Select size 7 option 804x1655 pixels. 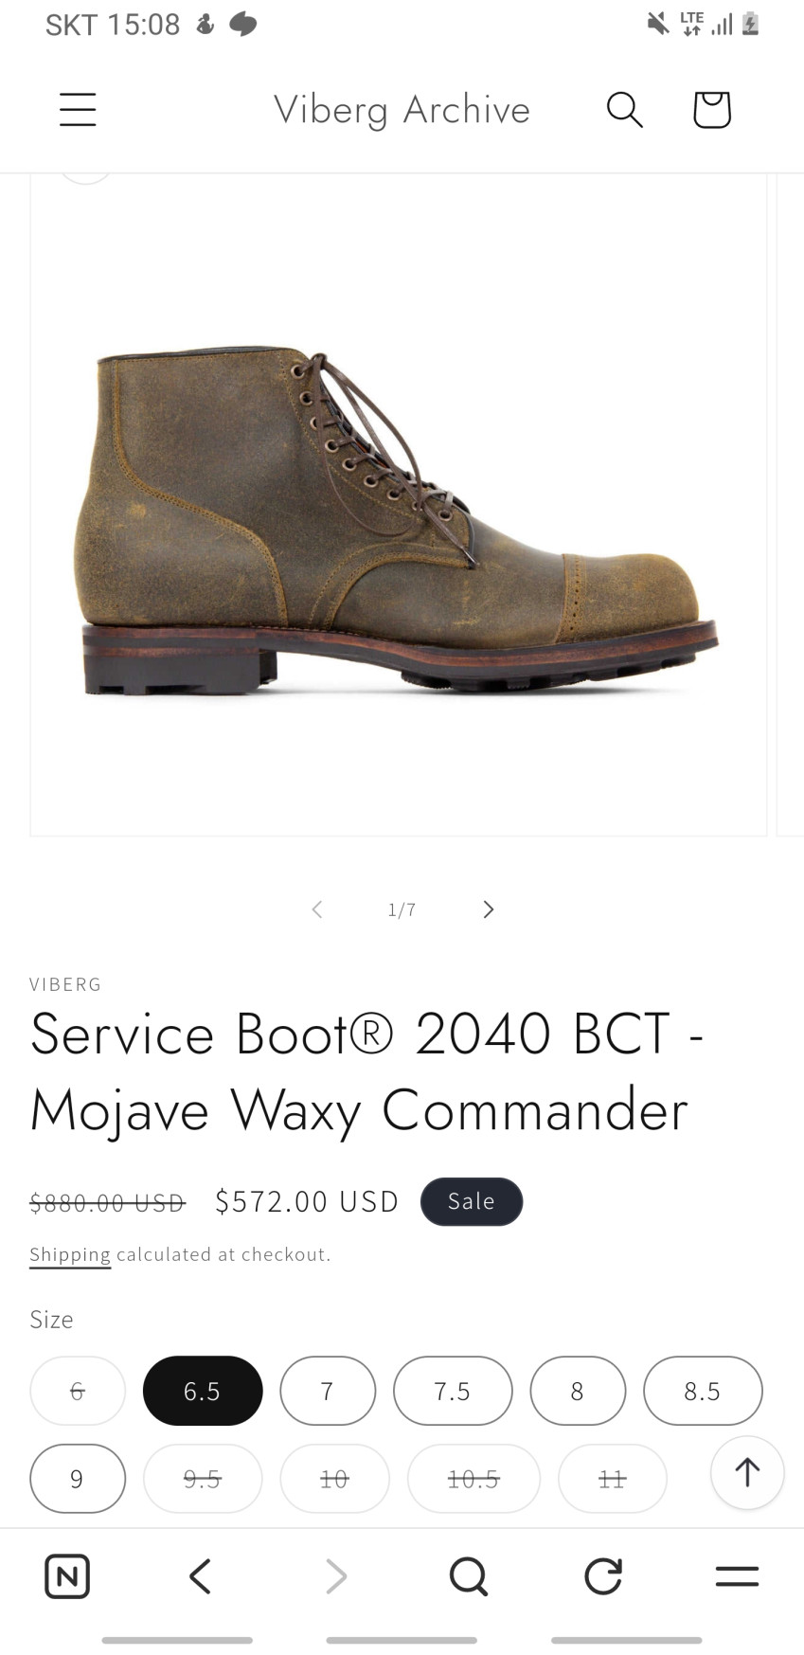pyautogui.click(x=328, y=1391)
